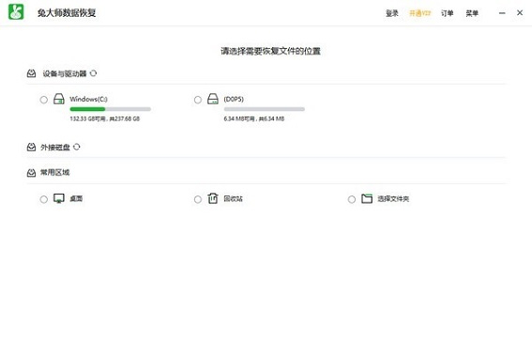
Task: Click the Windows(C:) usage bar
Action: (111, 109)
